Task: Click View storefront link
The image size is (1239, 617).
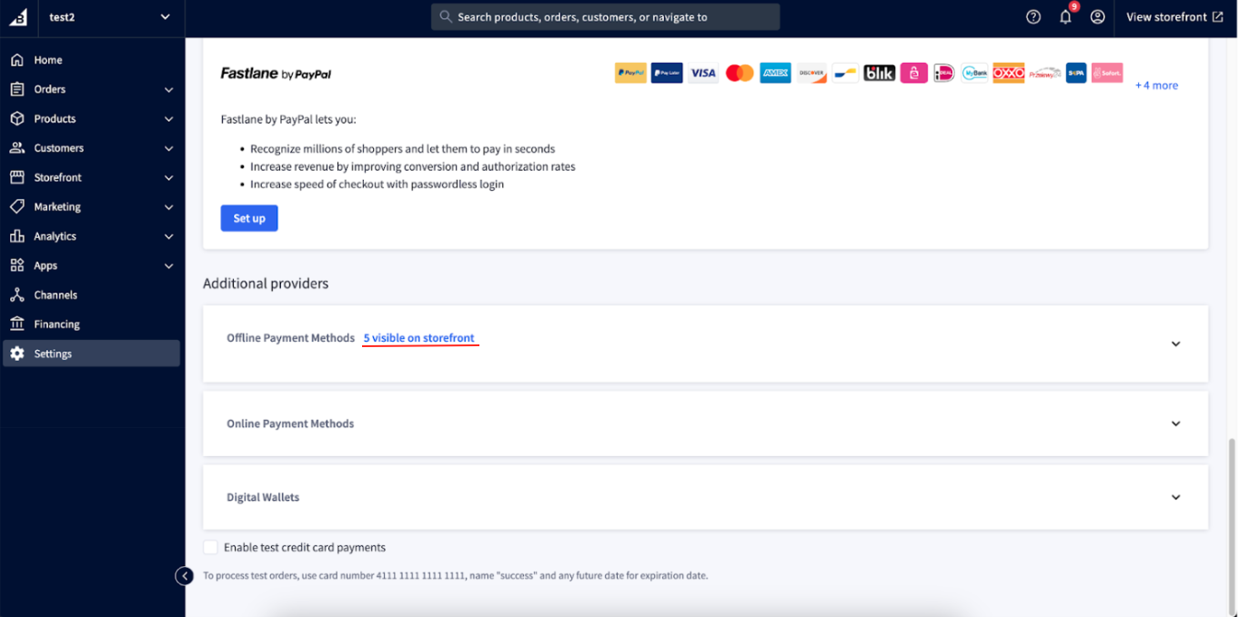Action: click(x=1174, y=16)
